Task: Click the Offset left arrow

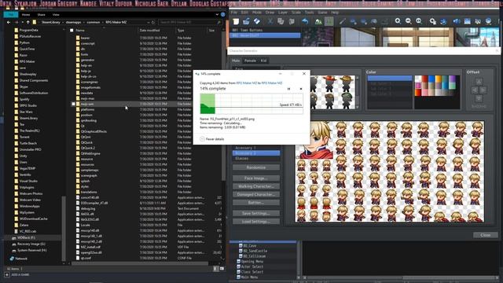Action: (x=475, y=90)
